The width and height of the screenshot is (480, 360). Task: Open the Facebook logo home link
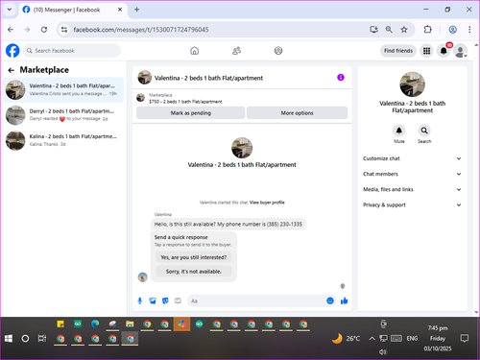pos(12,51)
